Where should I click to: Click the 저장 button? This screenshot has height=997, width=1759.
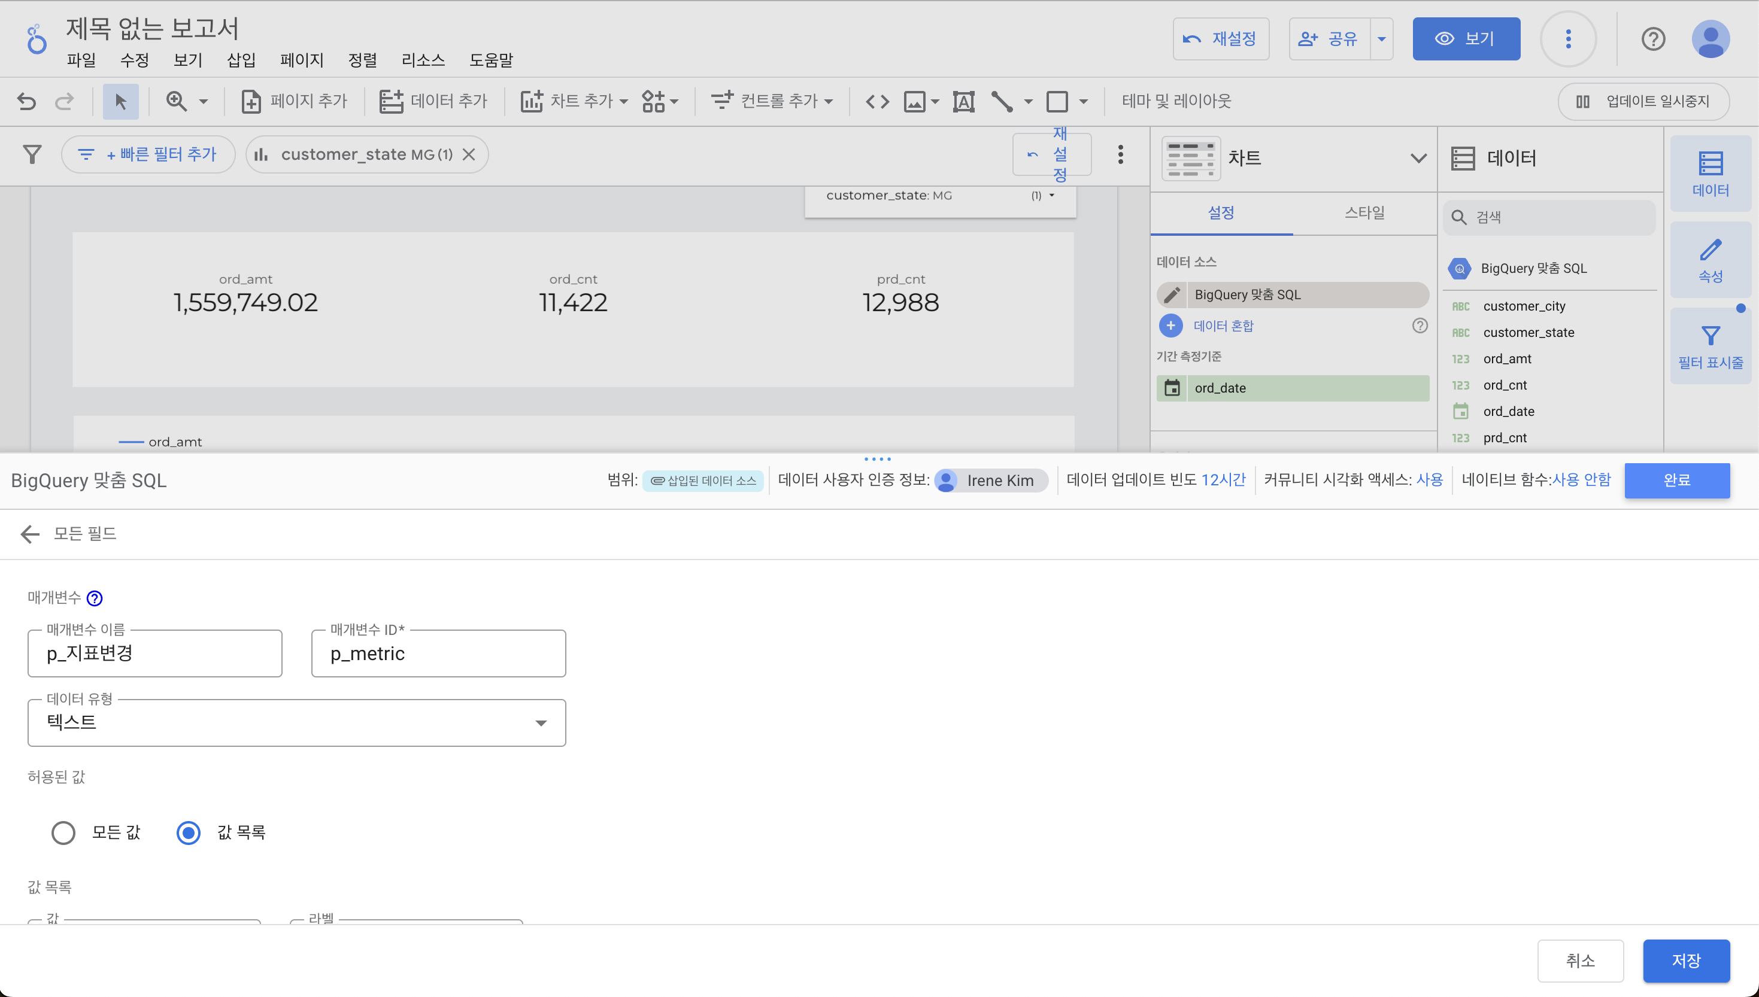pyautogui.click(x=1685, y=960)
